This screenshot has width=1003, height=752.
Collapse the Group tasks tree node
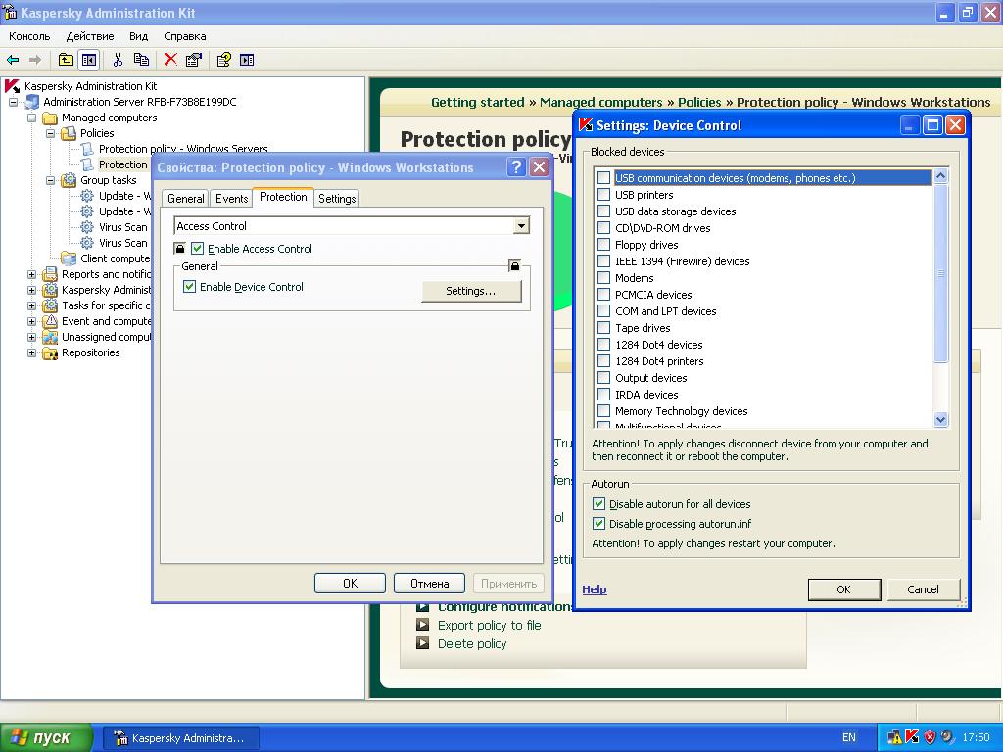pos(50,180)
